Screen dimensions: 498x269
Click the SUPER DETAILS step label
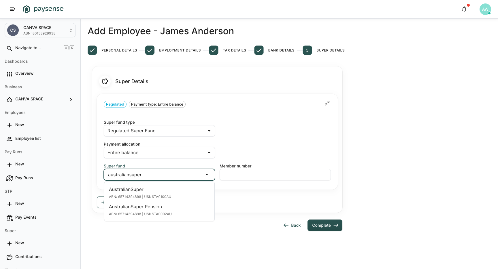[331, 50]
